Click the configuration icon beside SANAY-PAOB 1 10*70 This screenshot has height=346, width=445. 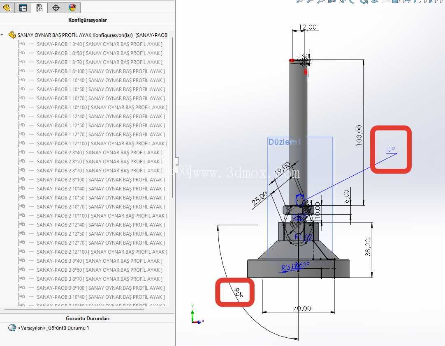[21, 98]
